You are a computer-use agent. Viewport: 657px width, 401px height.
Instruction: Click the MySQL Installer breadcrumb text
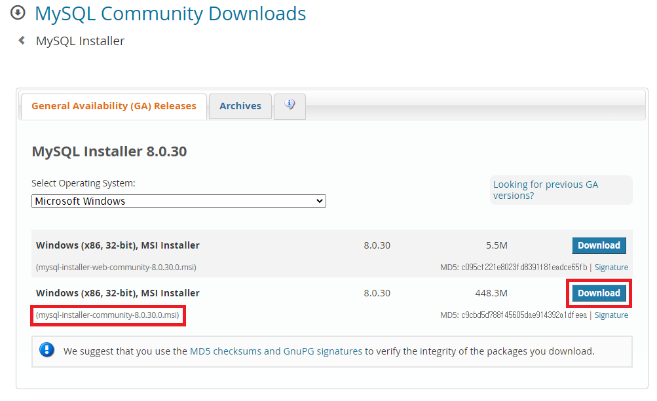80,41
